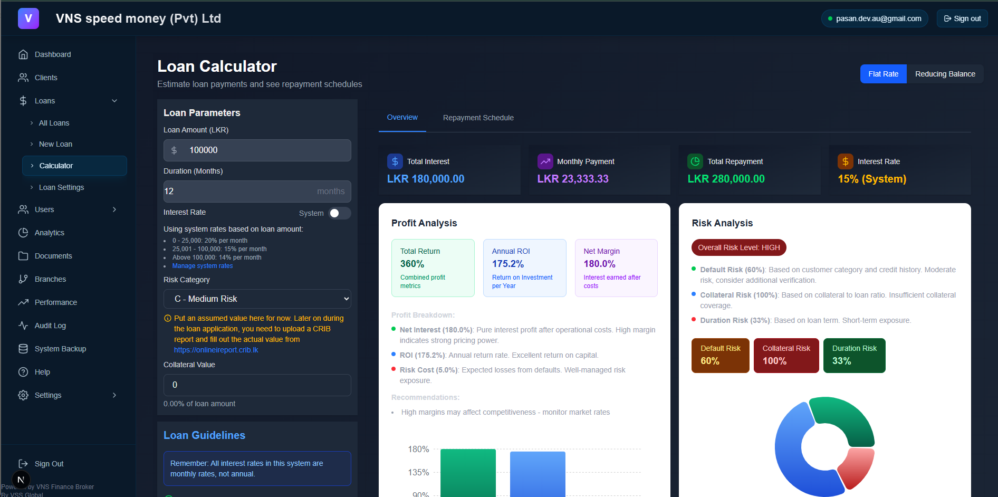This screenshot has height=497, width=998.
Task: Click the Duration months input field
Action: (257, 192)
